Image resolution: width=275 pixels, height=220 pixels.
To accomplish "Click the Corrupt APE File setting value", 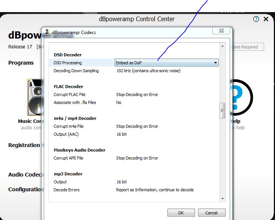I will tap(137, 158).
